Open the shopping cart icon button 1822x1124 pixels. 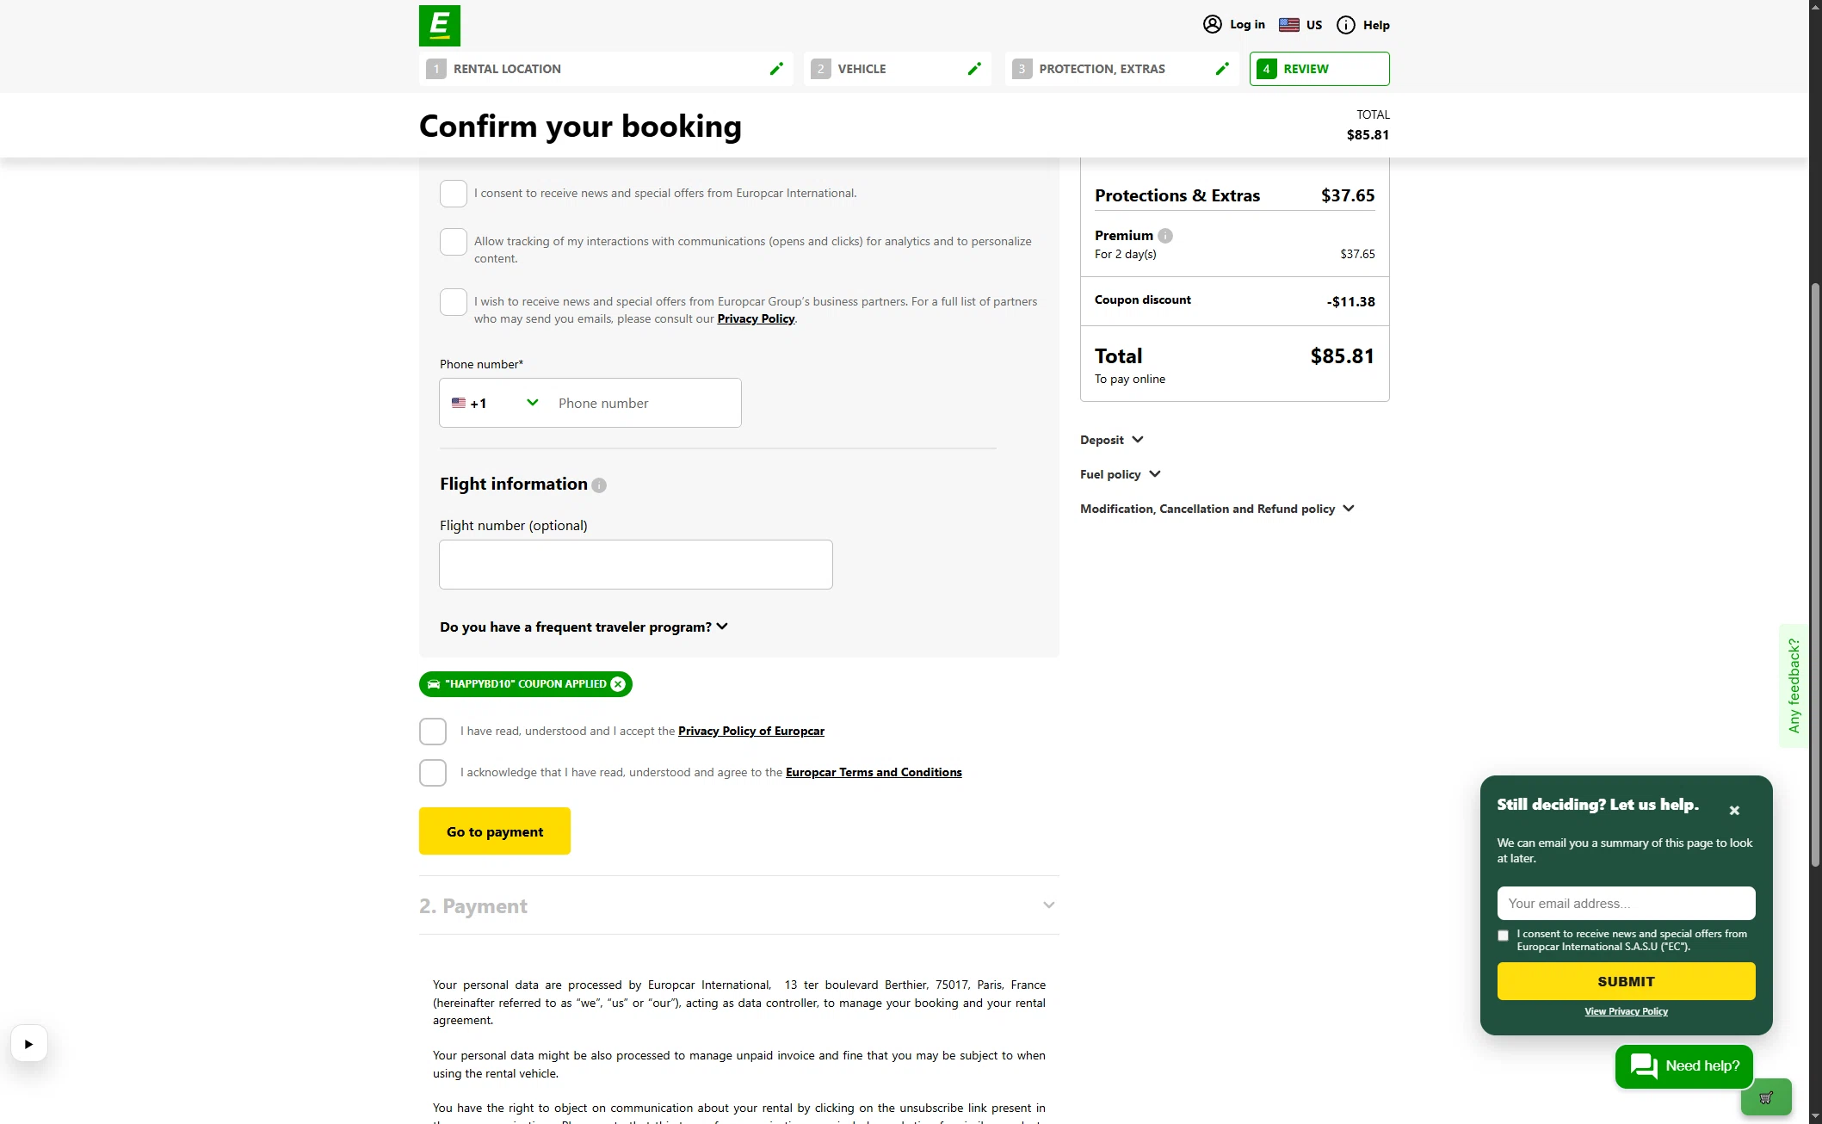click(1766, 1097)
